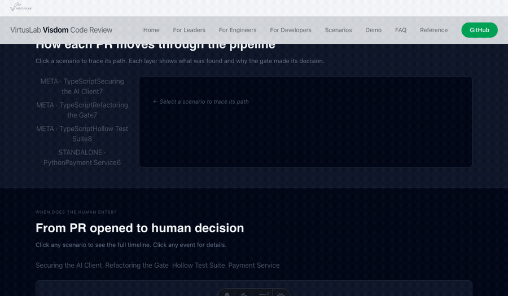Click the Demo nav link
The image size is (508, 296).
click(x=373, y=30)
